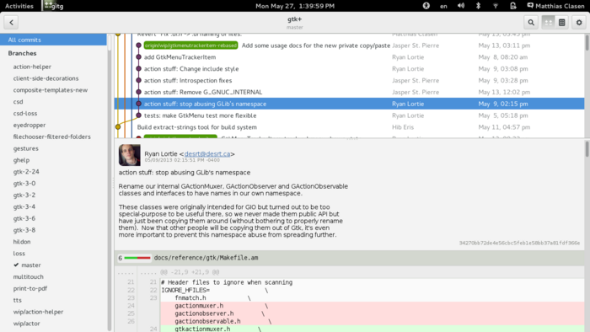Open the en keyboard layout menu
590x332 pixels.
[443, 6]
